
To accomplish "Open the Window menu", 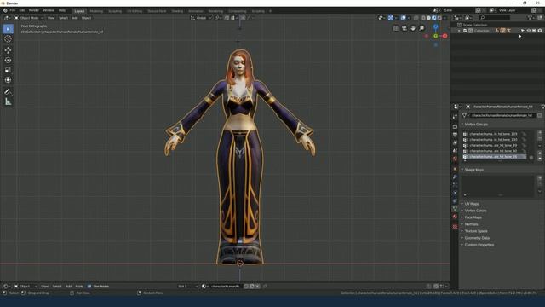I will pos(49,10).
